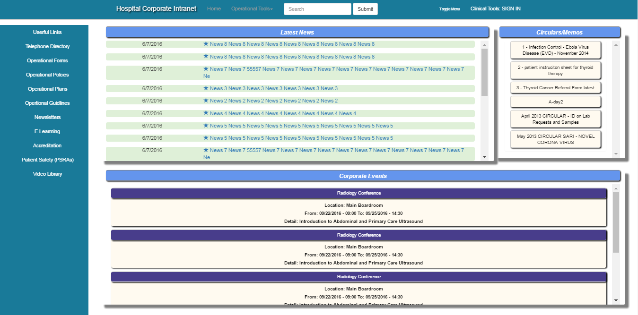The image size is (638, 315).
Task: Open the Clinical Tools SIGN IN link
Action: click(495, 9)
